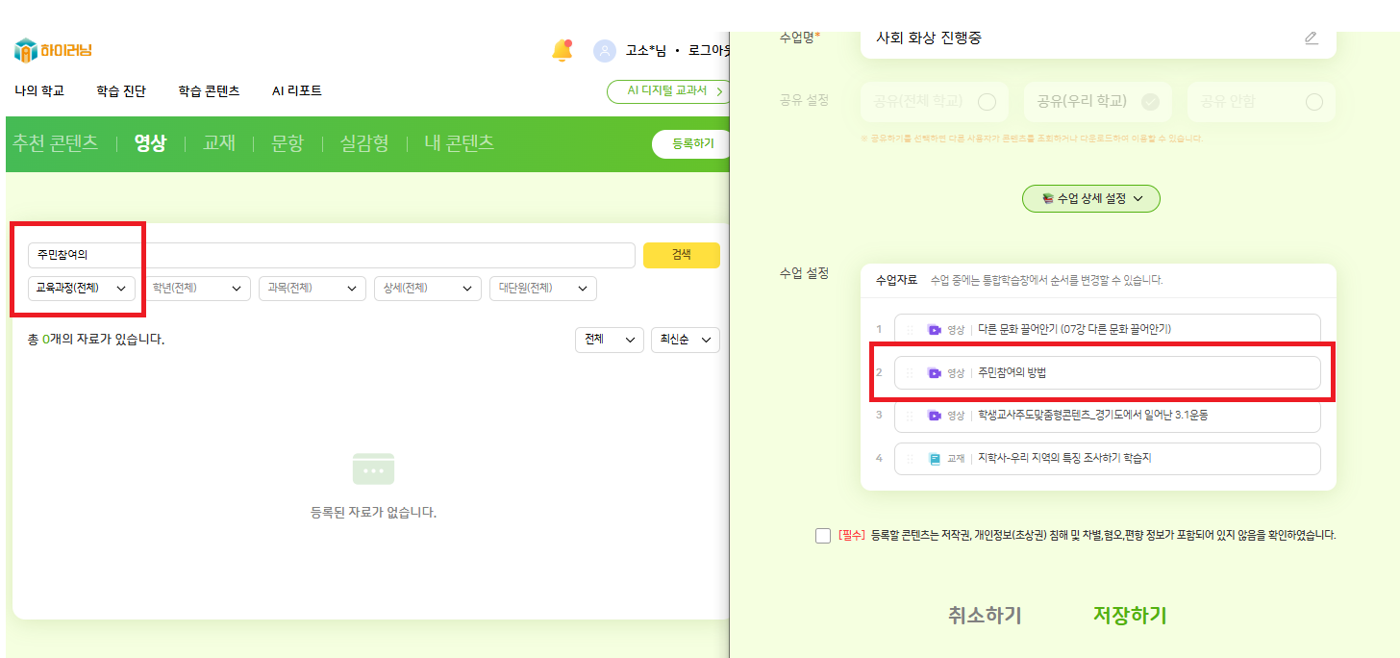Screen dimensions: 1400x658
Task: Click the pencil edit icon beside 수업명
Action: click(x=1312, y=38)
